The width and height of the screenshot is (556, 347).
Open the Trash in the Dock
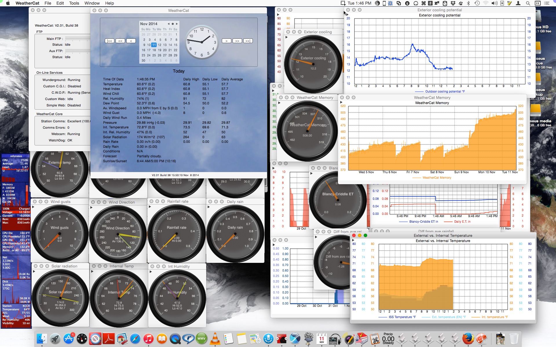[x=514, y=339]
